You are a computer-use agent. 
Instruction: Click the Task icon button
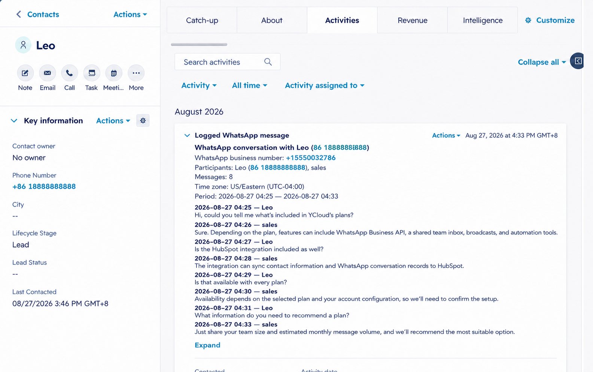pyautogui.click(x=92, y=73)
